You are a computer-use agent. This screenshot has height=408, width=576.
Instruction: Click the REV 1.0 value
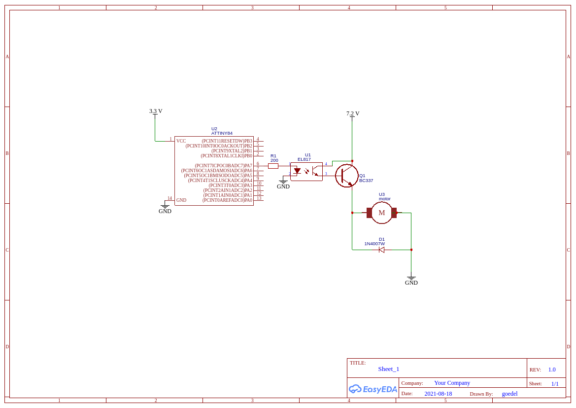coord(551,370)
